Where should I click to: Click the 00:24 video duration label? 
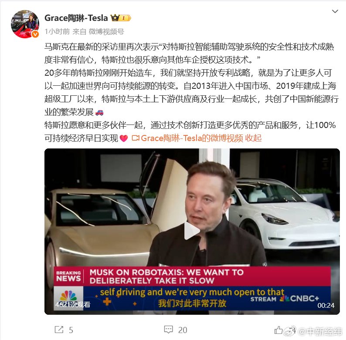point(326,305)
